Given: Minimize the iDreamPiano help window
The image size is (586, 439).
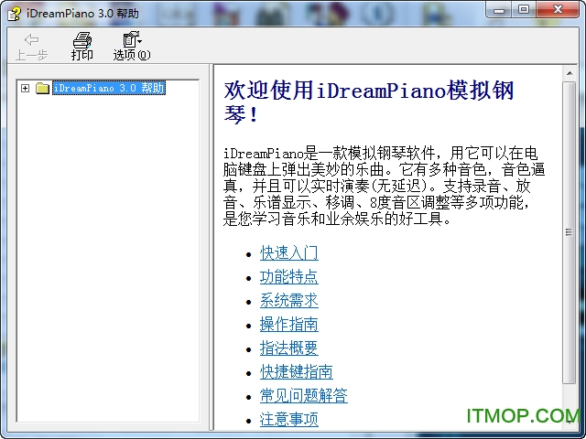Looking at the screenshot, I should (x=499, y=10).
